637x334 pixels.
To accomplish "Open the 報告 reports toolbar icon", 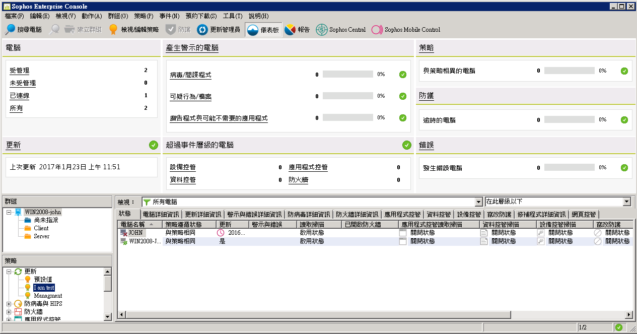I will pos(290,30).
